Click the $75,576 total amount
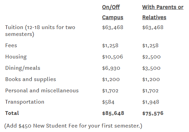The height and width of the screenshot is (132, 189). tap(153, 113)
